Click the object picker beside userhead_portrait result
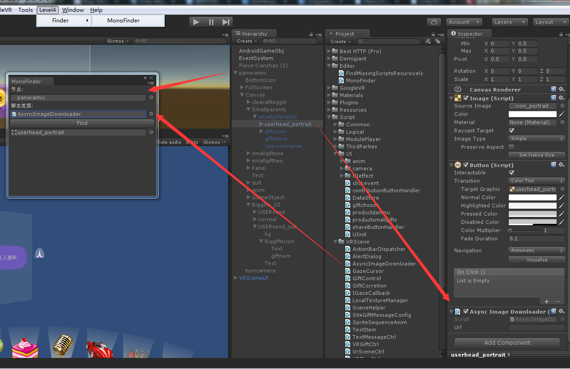This screenshot has width=570, height=369. 151,132
